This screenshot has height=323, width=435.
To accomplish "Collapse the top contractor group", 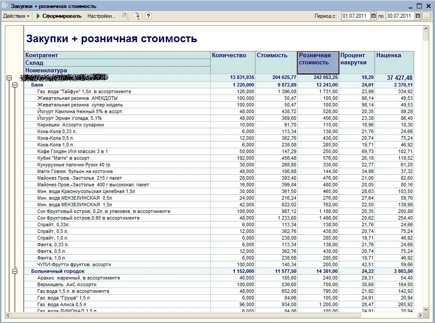I will click(x=9, y=78).
